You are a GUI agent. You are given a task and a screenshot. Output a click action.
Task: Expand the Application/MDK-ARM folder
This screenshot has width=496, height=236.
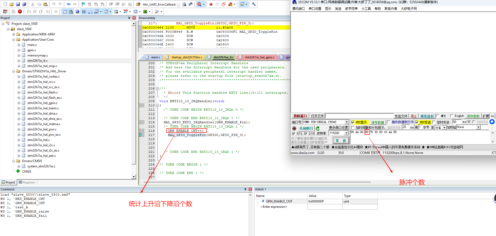[13, 34]
